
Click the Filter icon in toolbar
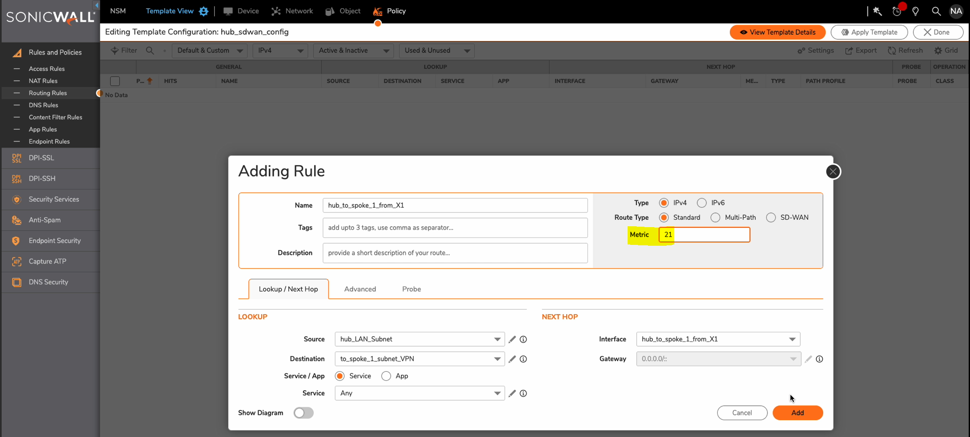(x=115, y=51)
